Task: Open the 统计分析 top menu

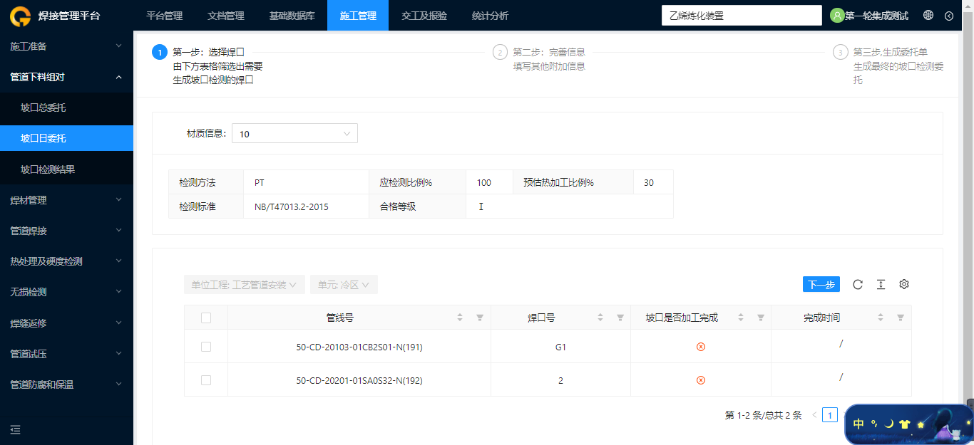Action: coord(491,16)
